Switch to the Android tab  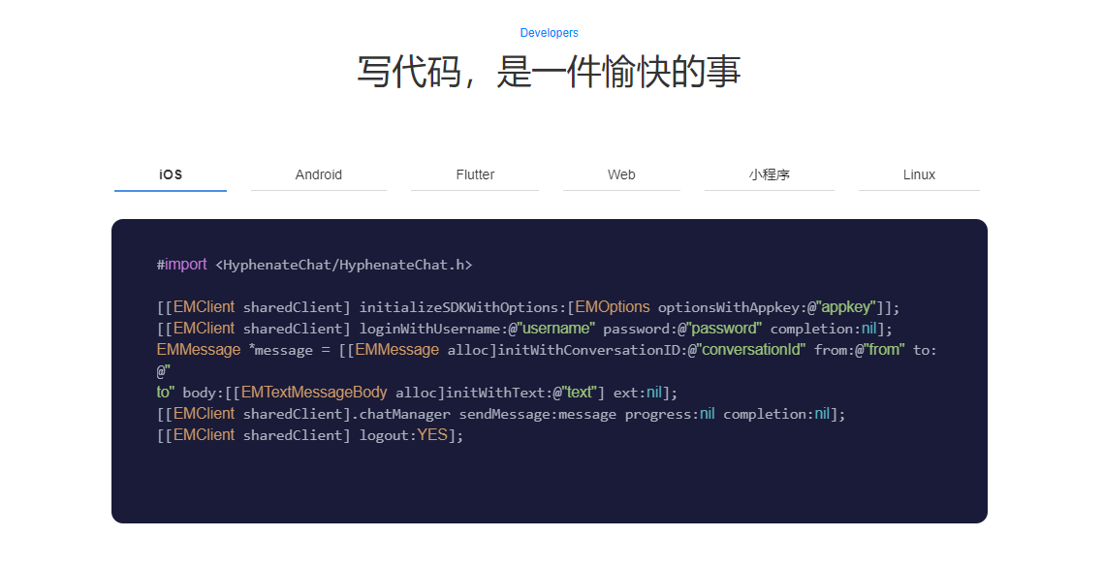pos(318,174)
